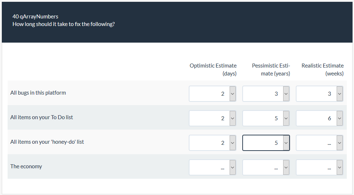
Task: Expand Optimistic Estimate for To Do list row
Action: pyautogui.click(x=213, y=118)
